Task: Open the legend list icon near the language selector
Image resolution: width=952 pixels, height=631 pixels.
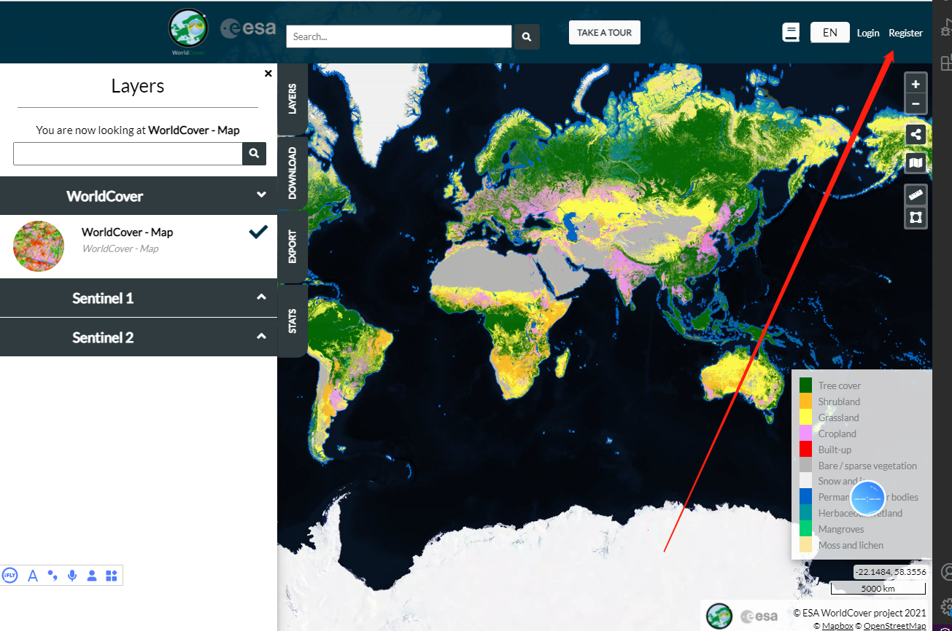Action: click(x=791, y=32)
